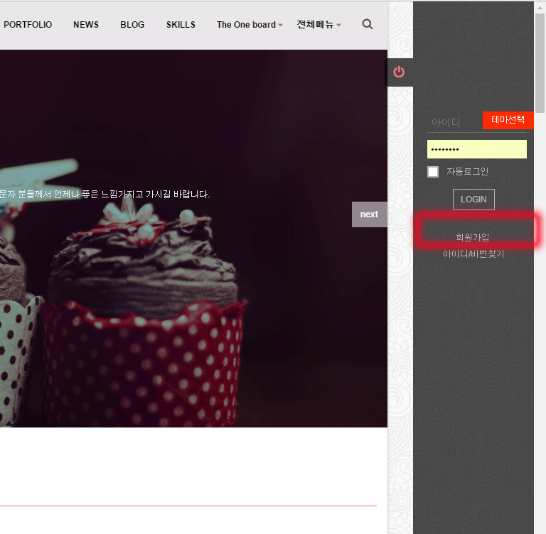The image size is (546, 534).
Task: Select the SKILLS menu item
Action: [181, 25]
